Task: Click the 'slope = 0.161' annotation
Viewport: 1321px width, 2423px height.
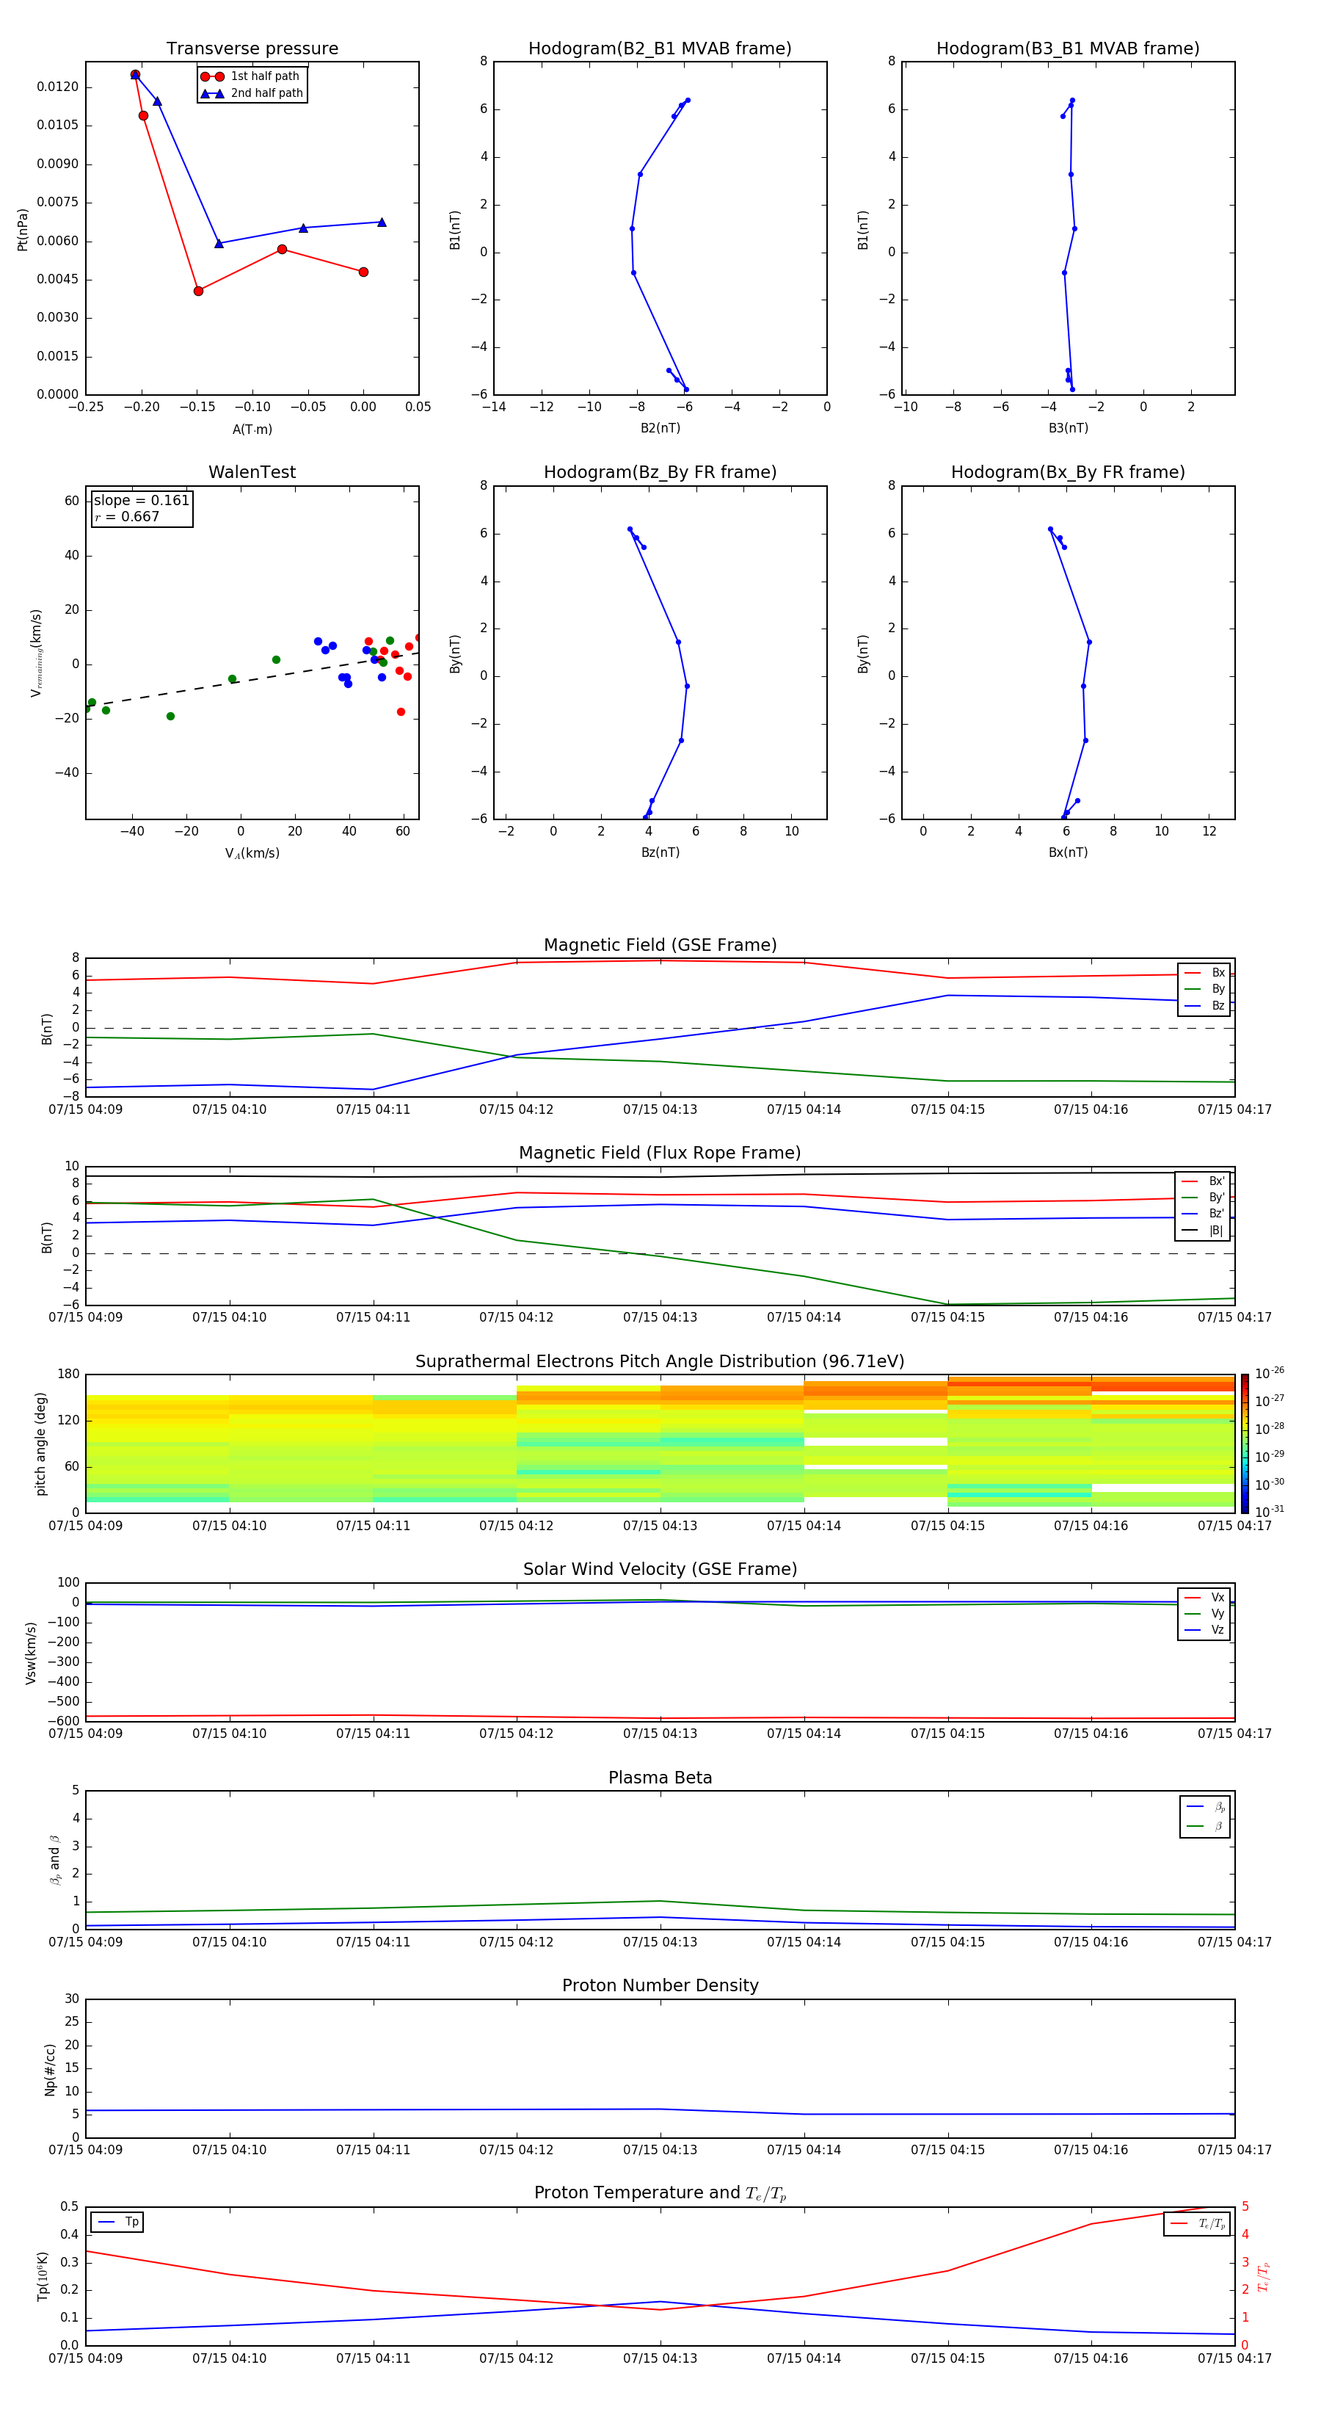Action: [x=141, y=501]
